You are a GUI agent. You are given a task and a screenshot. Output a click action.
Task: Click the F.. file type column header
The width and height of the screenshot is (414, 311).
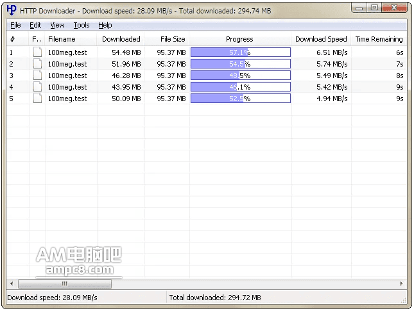coord(37,39)
